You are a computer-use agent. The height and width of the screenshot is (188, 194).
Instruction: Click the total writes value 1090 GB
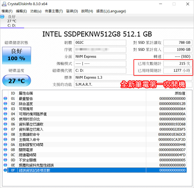(178, 50)
